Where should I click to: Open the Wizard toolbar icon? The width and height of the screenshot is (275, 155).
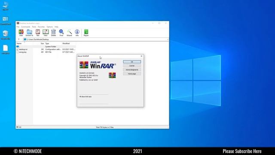coord(69,33)
